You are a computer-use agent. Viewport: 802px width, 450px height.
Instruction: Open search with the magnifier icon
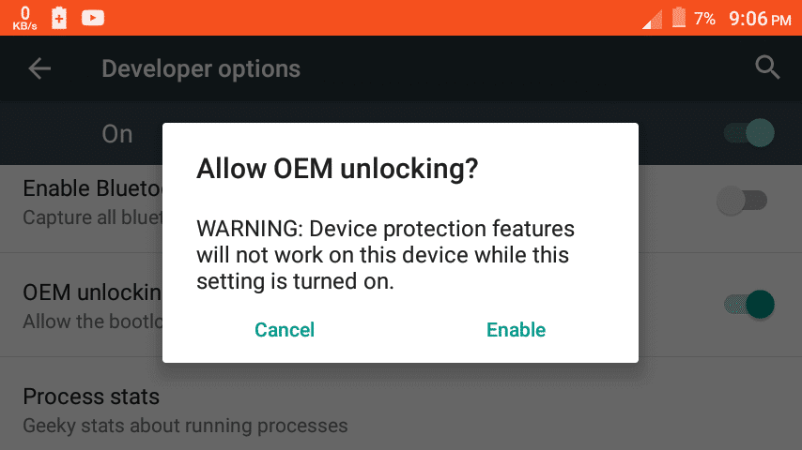tap(767, 67)
